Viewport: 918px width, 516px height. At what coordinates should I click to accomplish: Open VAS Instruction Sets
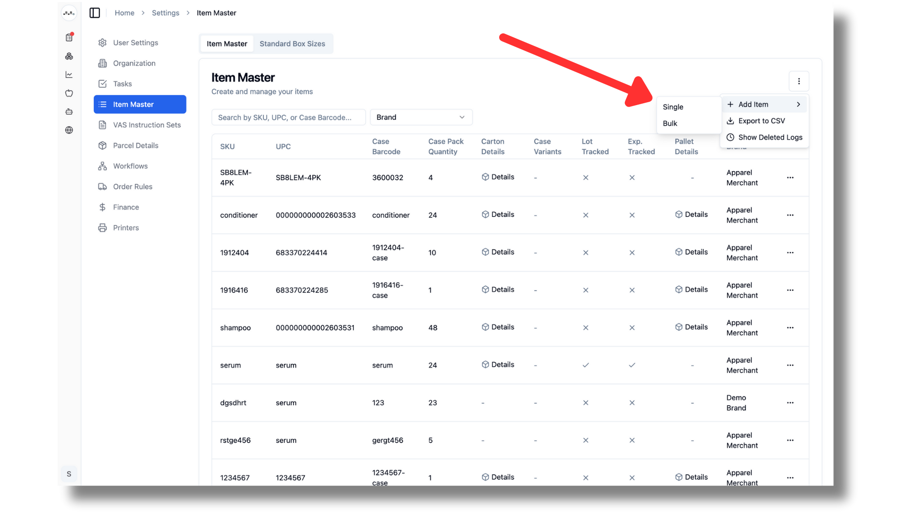click(140, 125)
